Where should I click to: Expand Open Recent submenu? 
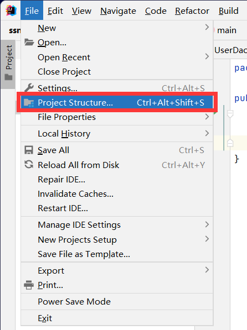(x=117, y=57)
